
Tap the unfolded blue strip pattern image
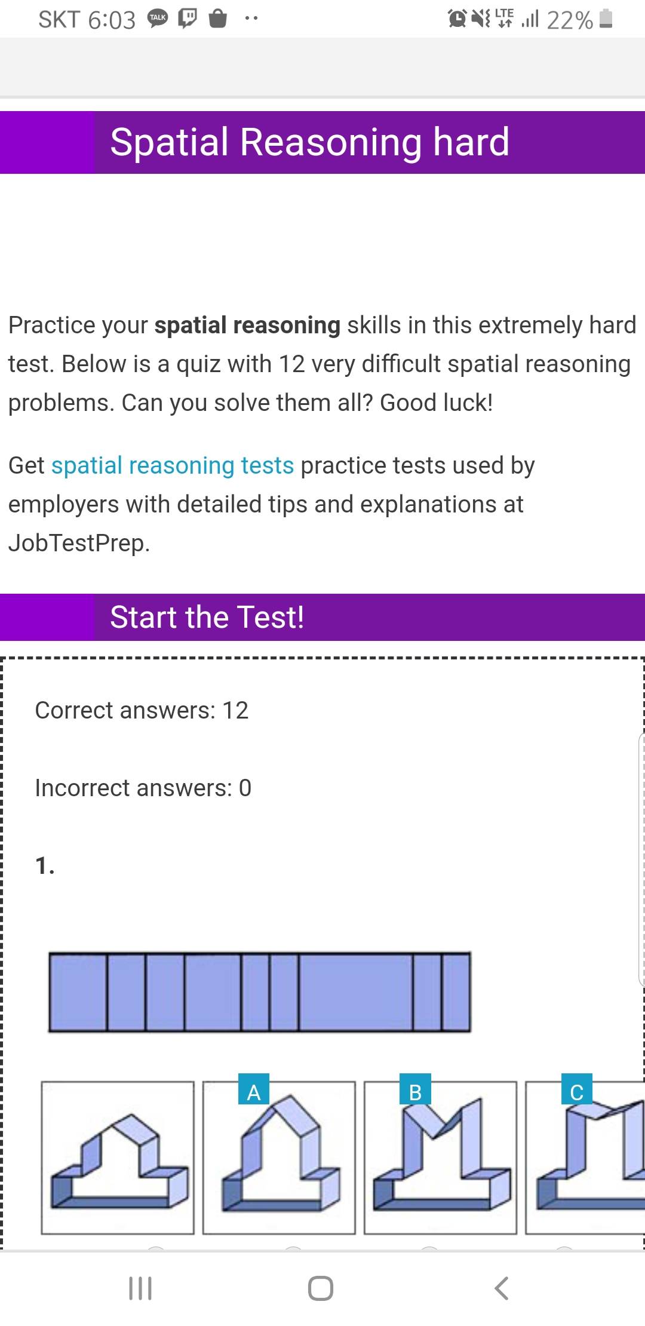click(x=260, y=992)
